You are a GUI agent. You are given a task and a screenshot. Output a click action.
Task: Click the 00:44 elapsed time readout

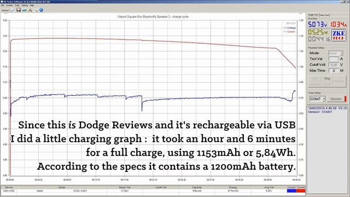[319, 39]
